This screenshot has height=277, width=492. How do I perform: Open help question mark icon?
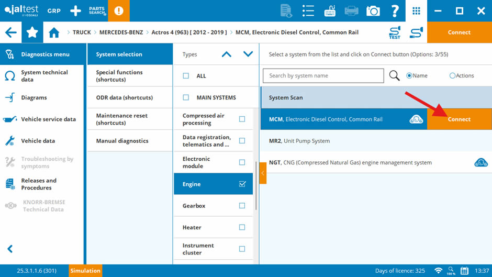click(395, 10)
